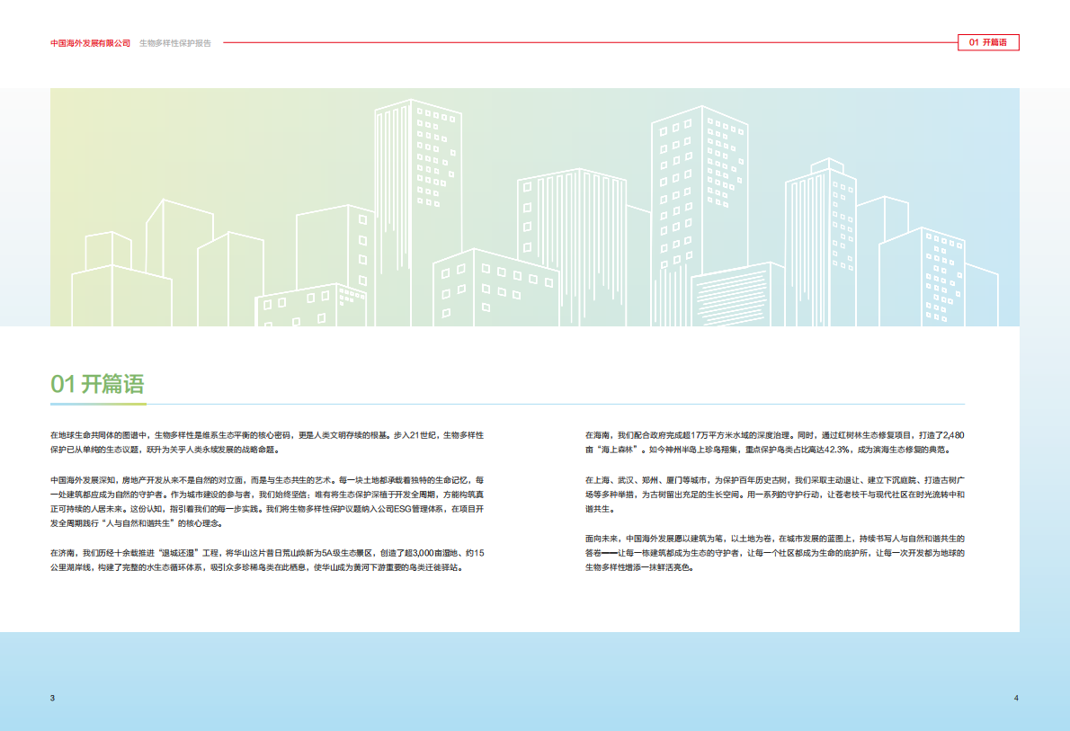Click the 生物多样性保护报告 header title
1070x731 pixels.
(175, 43)
